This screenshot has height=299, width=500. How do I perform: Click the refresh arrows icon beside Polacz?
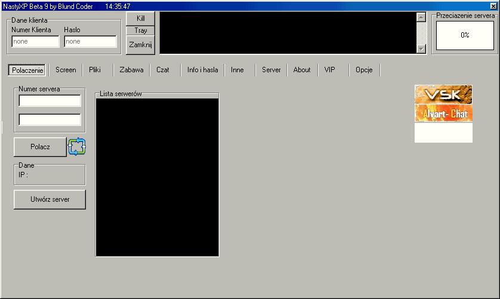[x=77, y=146]
